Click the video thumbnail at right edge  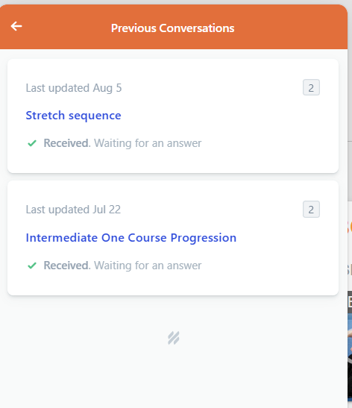[x=350, y=348]
